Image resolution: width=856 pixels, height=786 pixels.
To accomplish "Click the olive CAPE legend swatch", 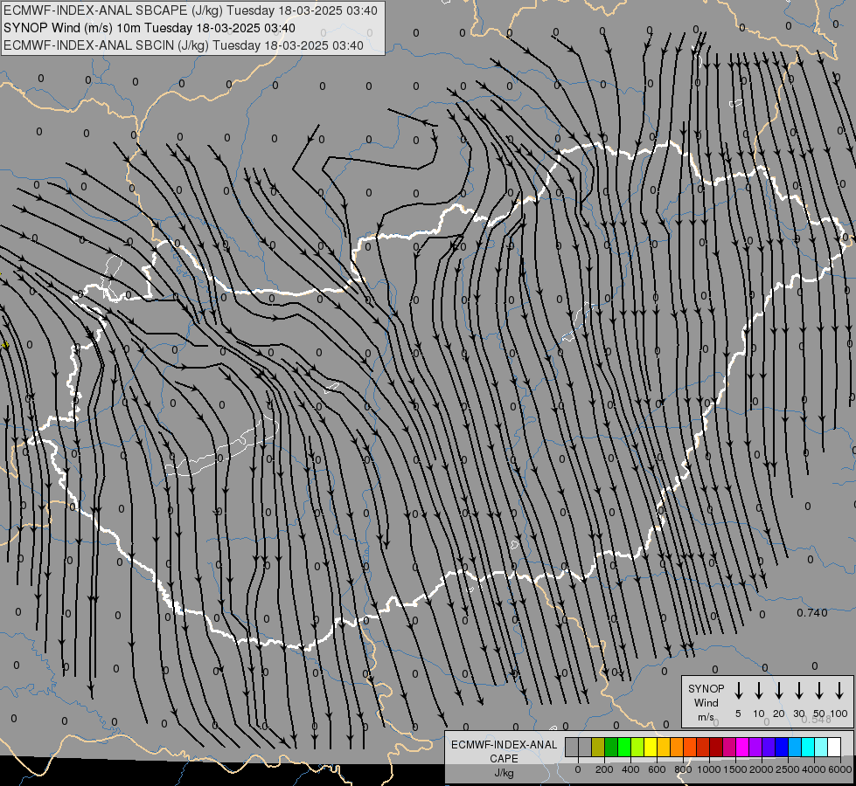I will pos(598,747).
